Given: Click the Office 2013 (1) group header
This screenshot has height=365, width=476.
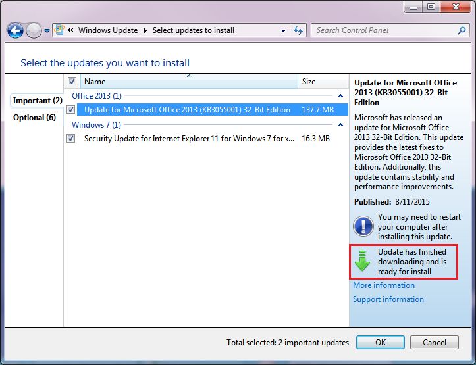Looking at the screenshot, I should [x=97, y=96].
